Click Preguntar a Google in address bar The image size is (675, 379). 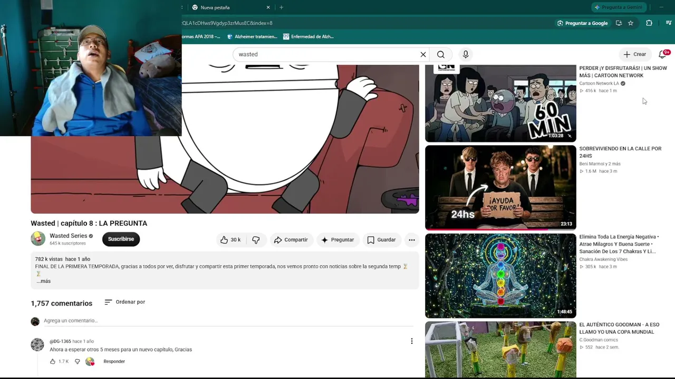pos(582,23)
